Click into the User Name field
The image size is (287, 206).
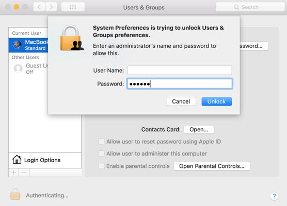point(180,70)
